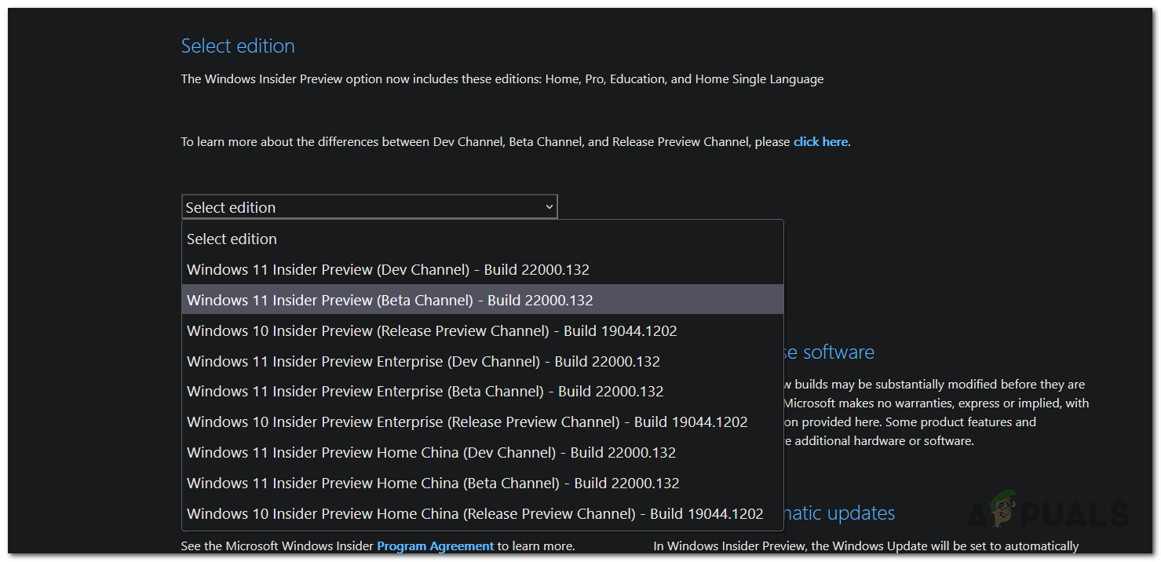Click the sentence listing Home, Pro, Education editions
The width and height of the screenshot is (1161, 562).
click(502, 79)
